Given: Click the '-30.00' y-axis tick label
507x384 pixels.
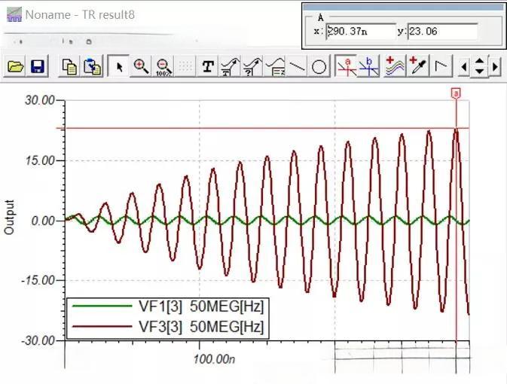Looking at the screenshot, I should tap(38, 340).
